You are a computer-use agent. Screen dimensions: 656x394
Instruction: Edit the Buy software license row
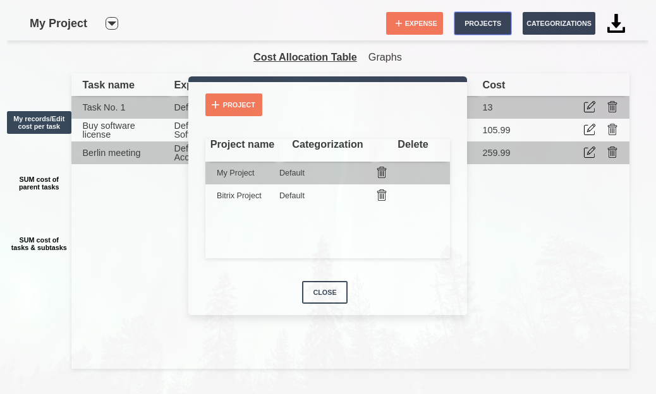pyautogui.click(x=590, y=129)
